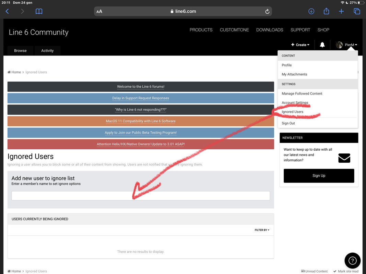The width and height of the screenshot is (366, 274).
Task: Click Mark site read link
Action: 346,271
